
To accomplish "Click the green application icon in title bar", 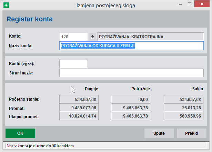I will 6,5.
